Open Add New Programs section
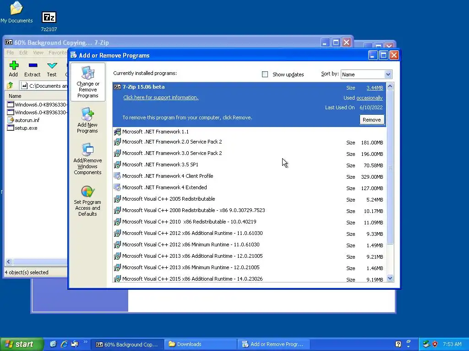Image resolution: width=469 pixels, height=351 pixels. tap(87, 121)
